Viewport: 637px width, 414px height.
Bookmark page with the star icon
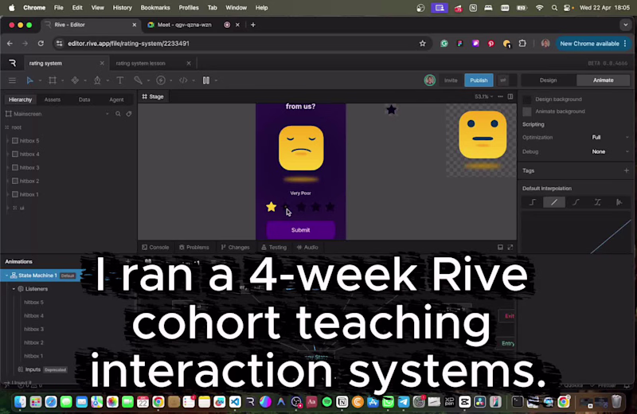tap(423, 44)
